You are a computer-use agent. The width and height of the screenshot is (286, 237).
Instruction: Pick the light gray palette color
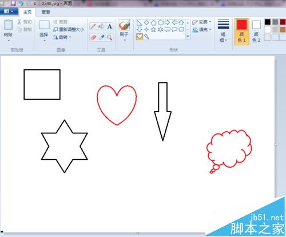pyautogui.click(x=275, y=30)
